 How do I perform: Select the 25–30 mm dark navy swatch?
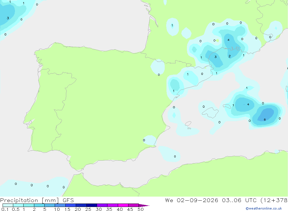coord(92,205)
